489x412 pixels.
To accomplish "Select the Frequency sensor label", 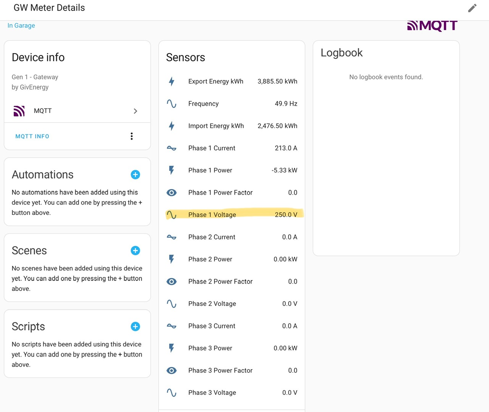I will pos(204,103).
